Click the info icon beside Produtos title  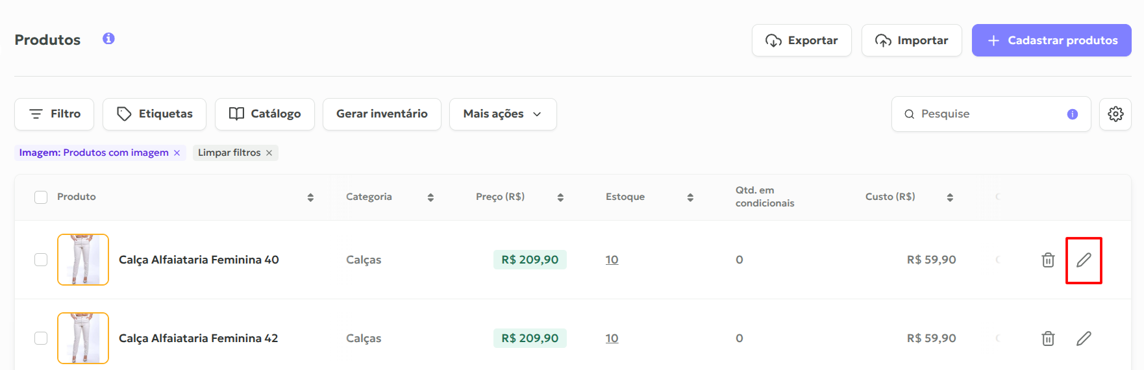coord(108,39)
